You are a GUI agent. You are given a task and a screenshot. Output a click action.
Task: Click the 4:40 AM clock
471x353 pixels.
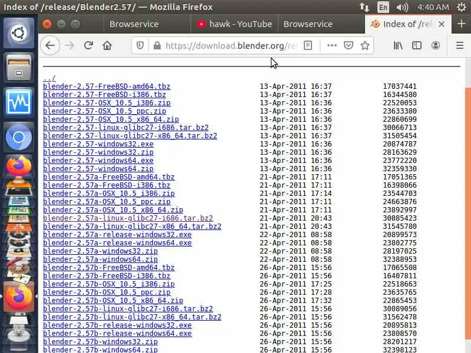[433, 7]
